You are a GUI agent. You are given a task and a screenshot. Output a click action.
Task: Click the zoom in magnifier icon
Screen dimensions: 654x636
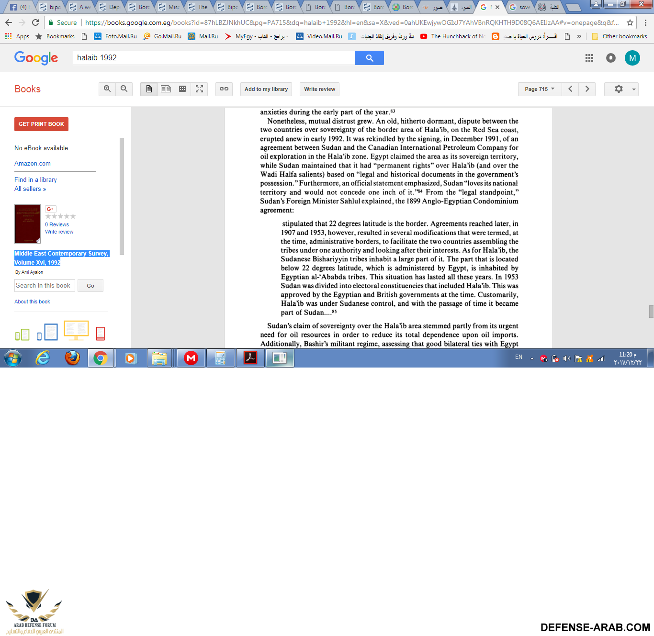click(107, 89)
